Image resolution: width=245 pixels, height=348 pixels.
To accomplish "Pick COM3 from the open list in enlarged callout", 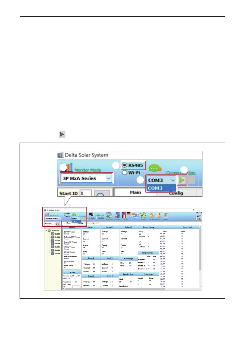I will 161,188.
